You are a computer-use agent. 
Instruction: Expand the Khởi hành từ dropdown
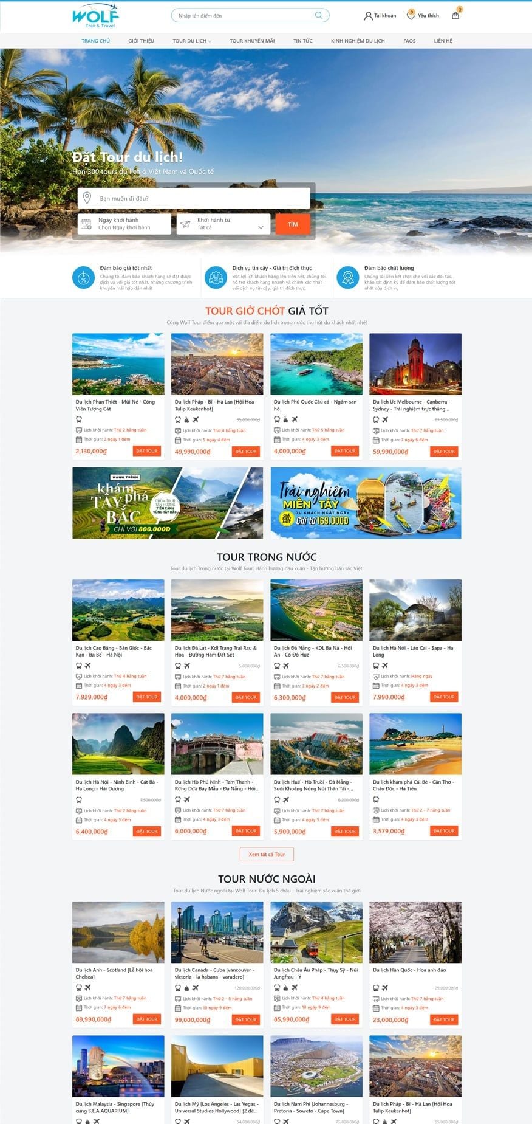(x=223, y=224)
